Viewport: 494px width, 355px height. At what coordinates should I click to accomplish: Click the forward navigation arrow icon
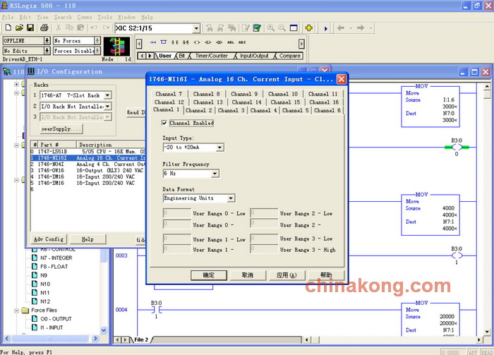pyautogui.click(x=361, y=28)
